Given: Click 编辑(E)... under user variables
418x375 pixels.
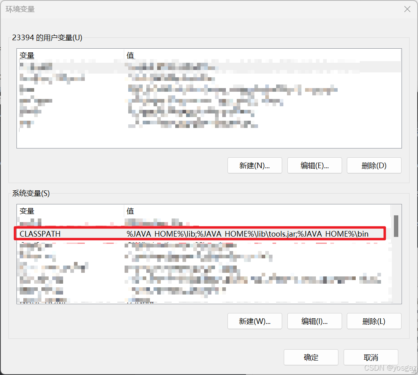Looking at the screenshot, I should tap(315, 165).
